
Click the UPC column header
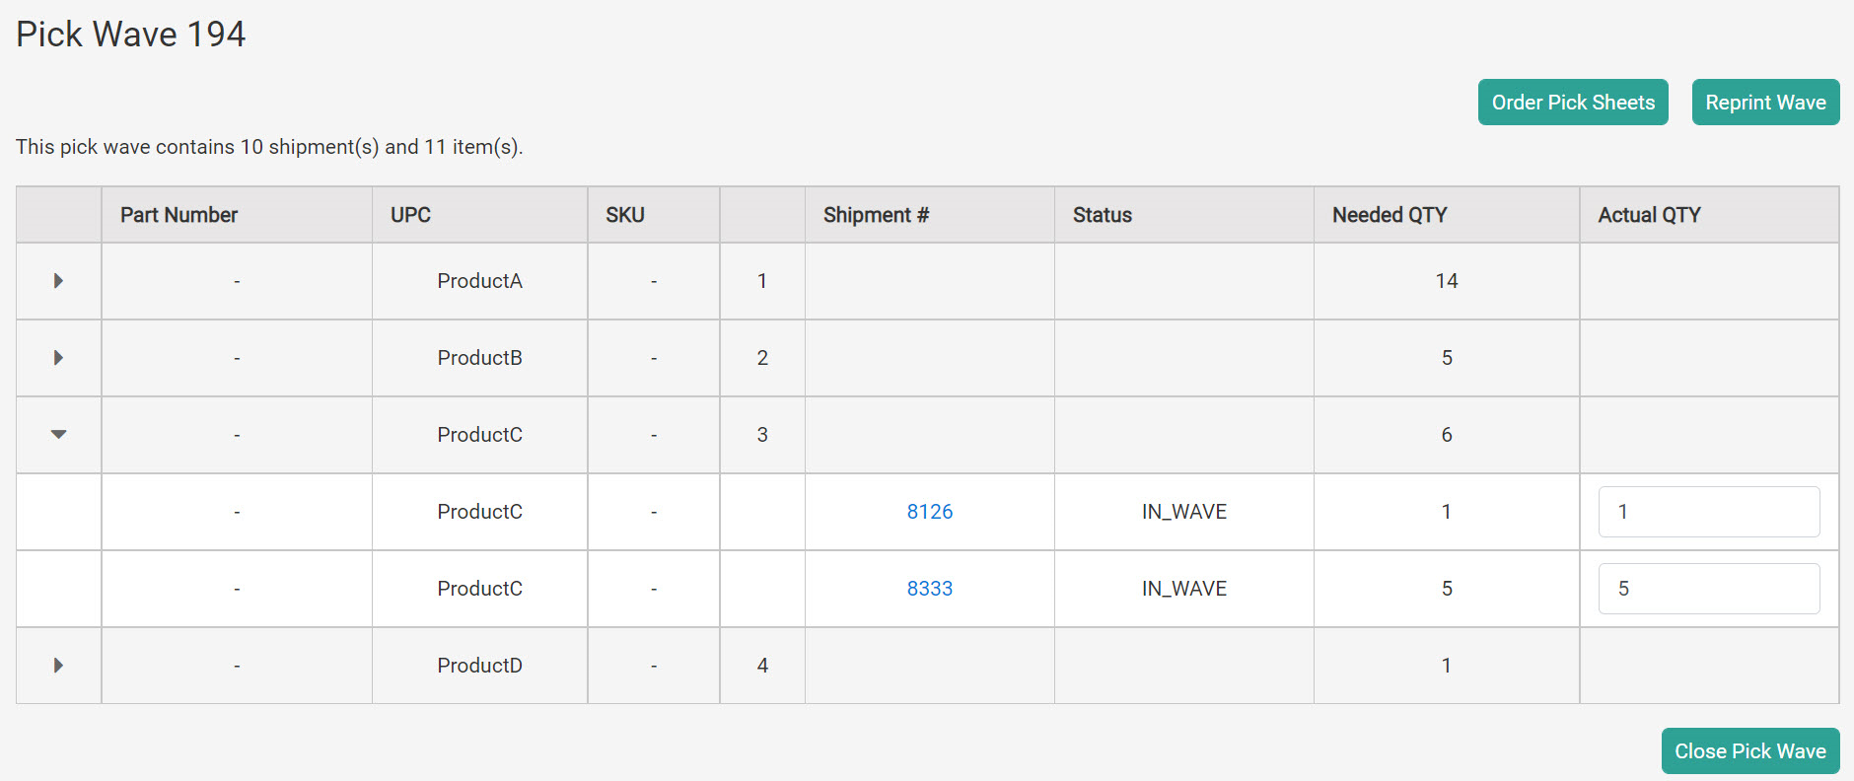410,214
